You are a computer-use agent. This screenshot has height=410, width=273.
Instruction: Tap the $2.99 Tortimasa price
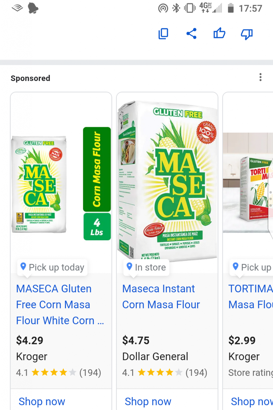[242, 340]
